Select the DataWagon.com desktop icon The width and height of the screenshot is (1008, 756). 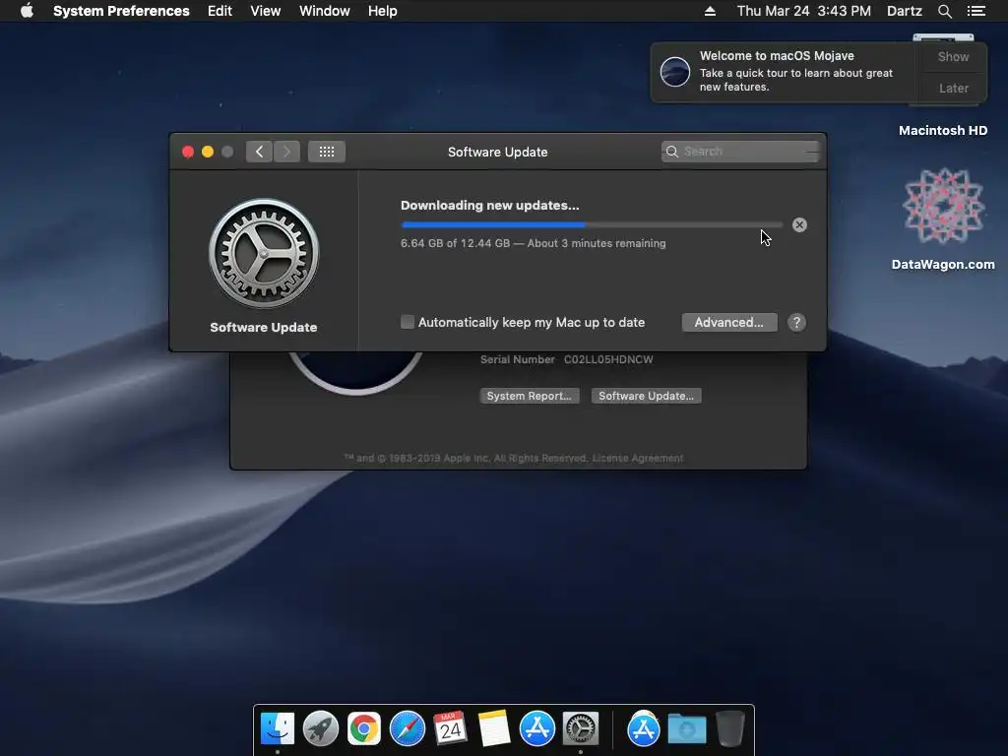(942, 219)
